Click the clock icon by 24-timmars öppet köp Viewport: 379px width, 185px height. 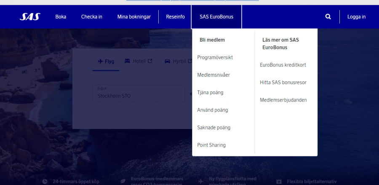(x=45, y=182)
